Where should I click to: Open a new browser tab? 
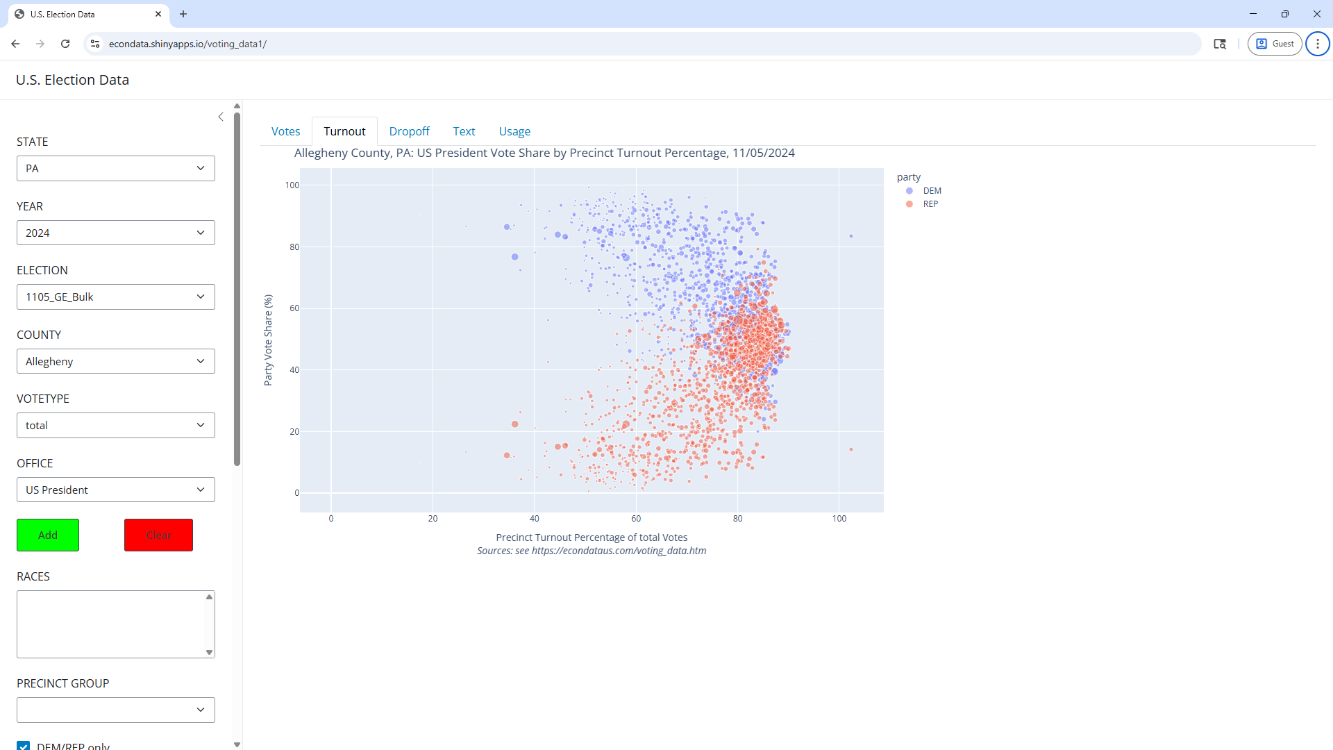click(x=183, y=14)
